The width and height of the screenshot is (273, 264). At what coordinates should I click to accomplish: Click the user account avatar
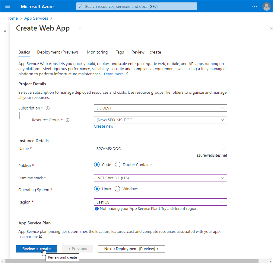coord(266,6)
